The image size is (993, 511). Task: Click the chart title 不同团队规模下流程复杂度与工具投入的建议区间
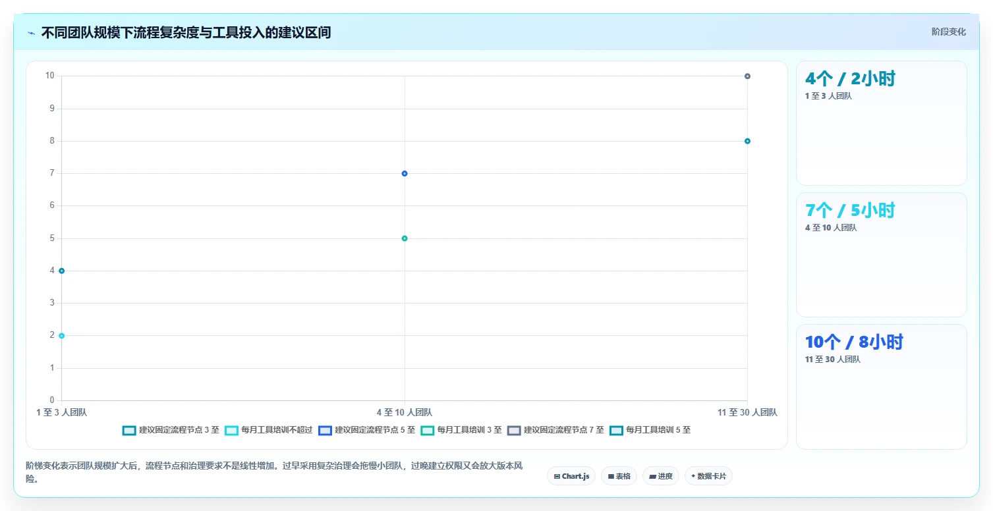(x=186, y=33)
